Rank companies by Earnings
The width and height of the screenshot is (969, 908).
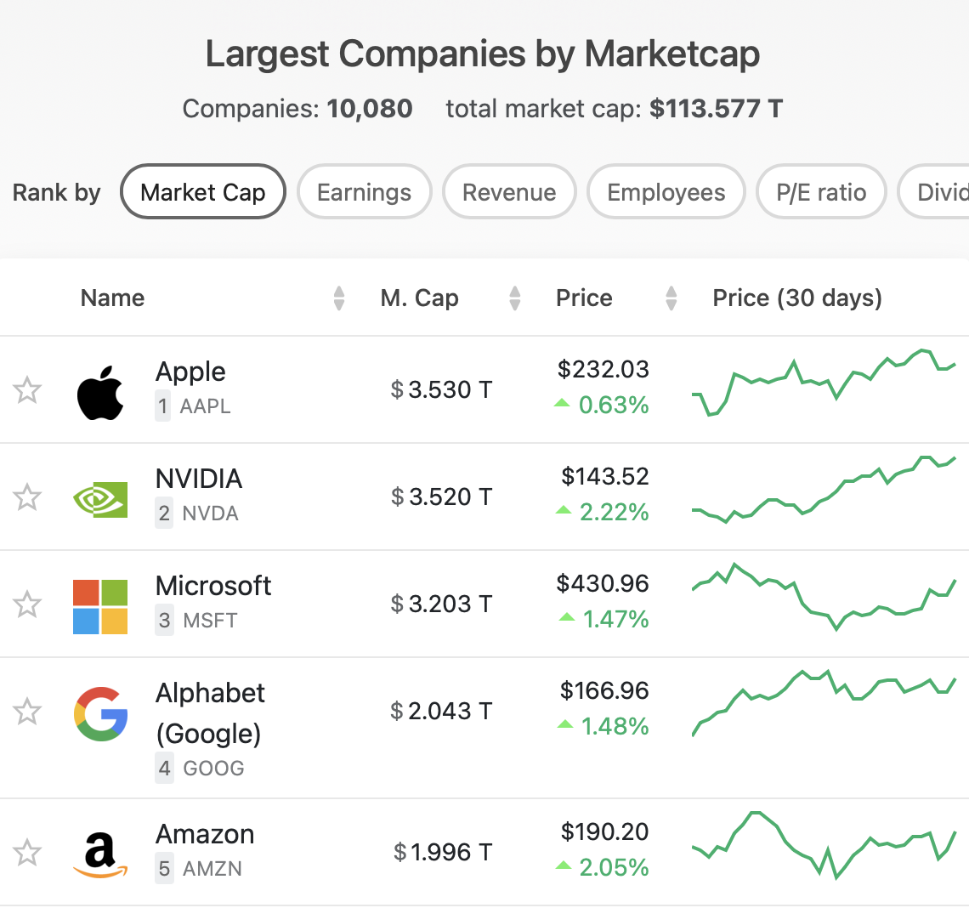pos(364,191)
